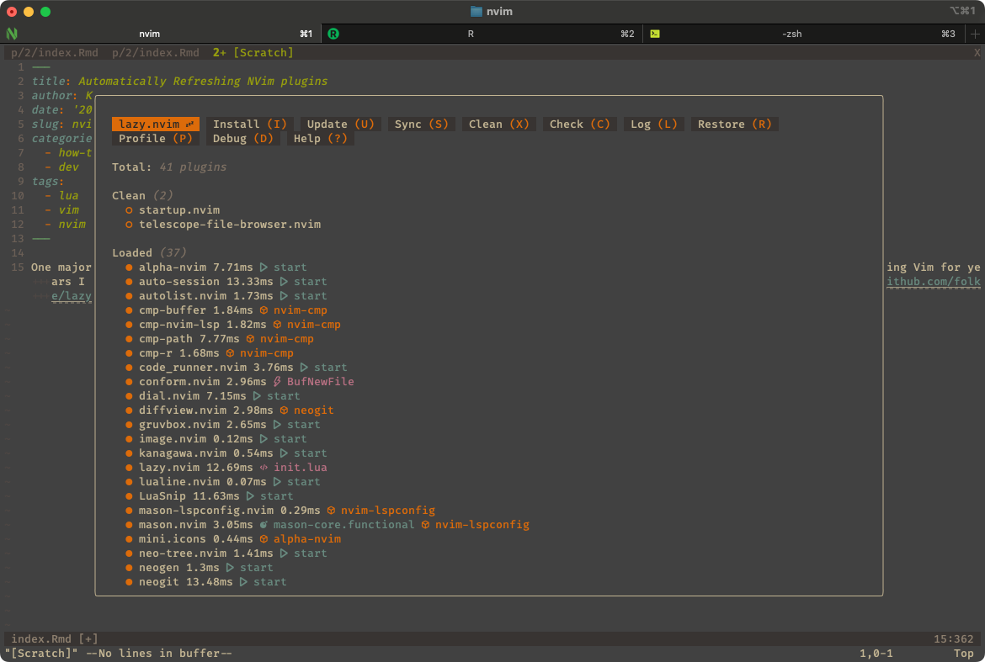The height and width of the screenshot is (662, 985).
Task: Click the Neovim icon in the nvim tab
Action: pos(12,34)
